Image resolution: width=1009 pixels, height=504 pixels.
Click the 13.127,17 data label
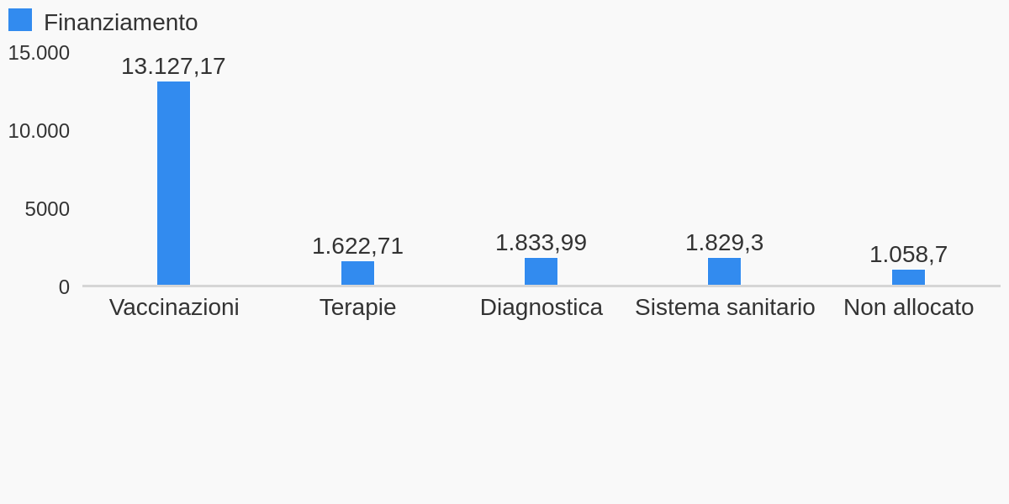173,66
